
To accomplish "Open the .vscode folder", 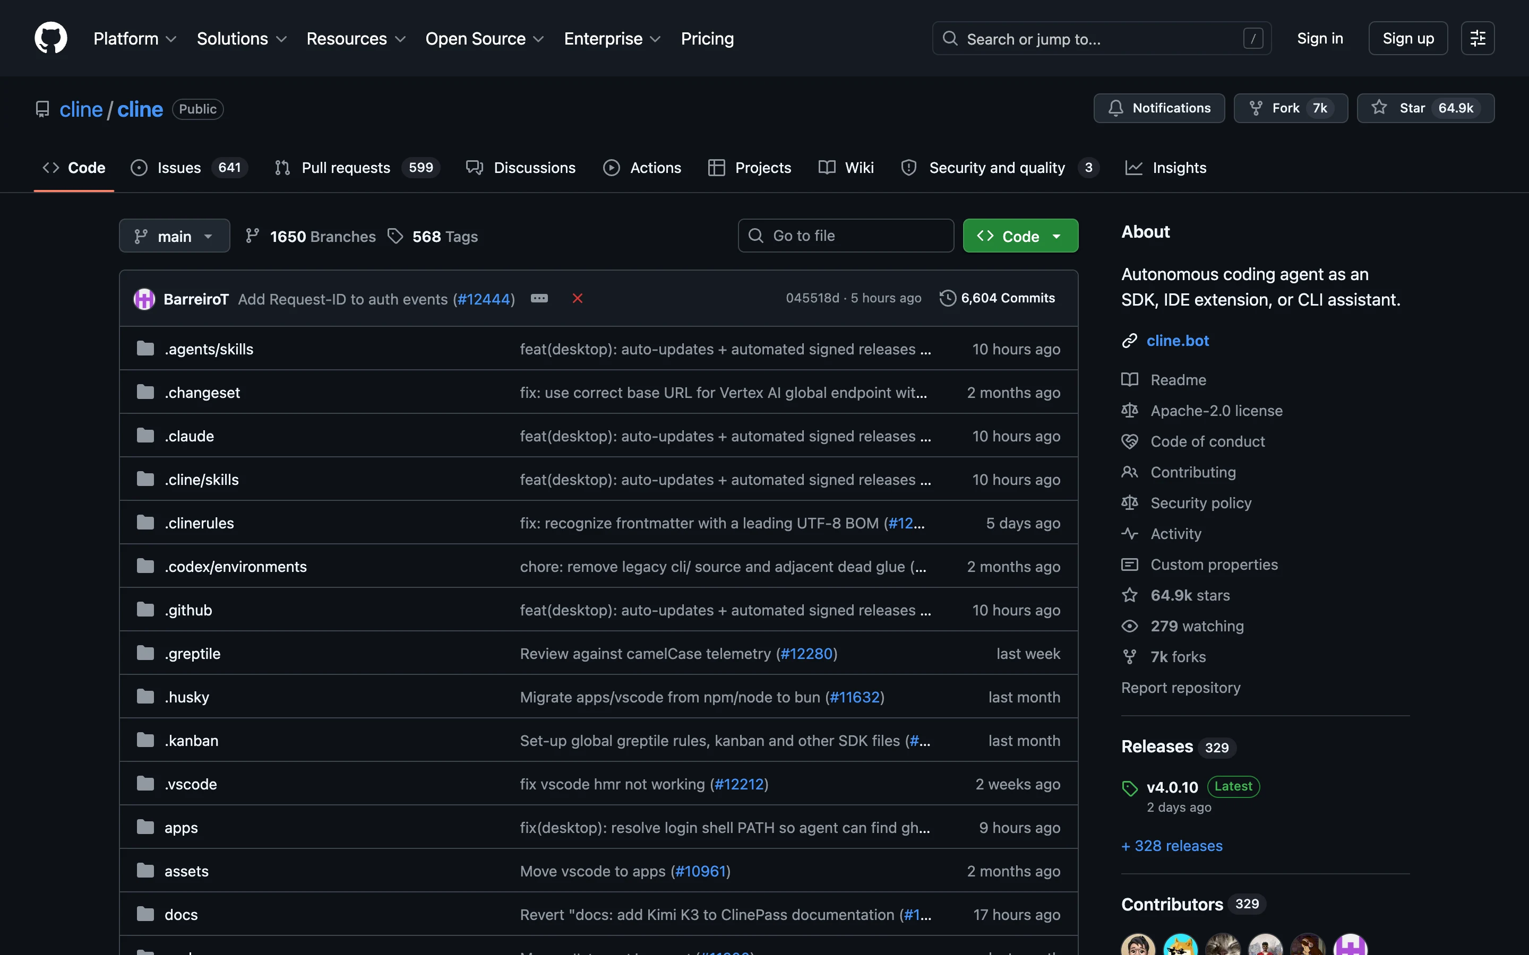I will coord(190,784).
